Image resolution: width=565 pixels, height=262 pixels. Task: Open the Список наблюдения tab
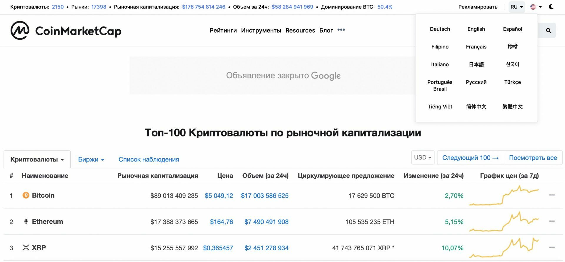tap(149, 159)
